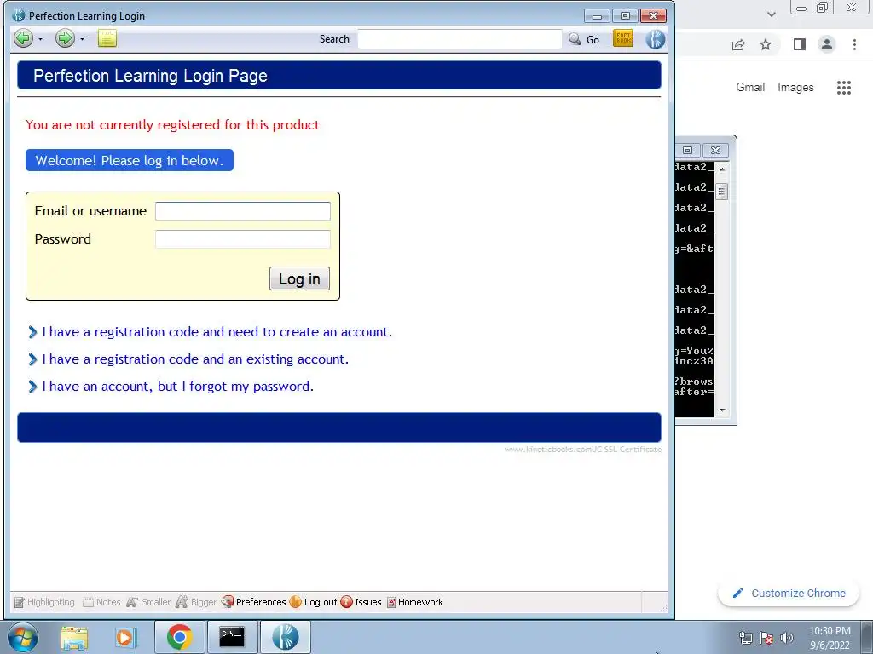873x654 pixels.
Task: Switch to Kinetic Books taskbar item
Action: pos(285,637)
